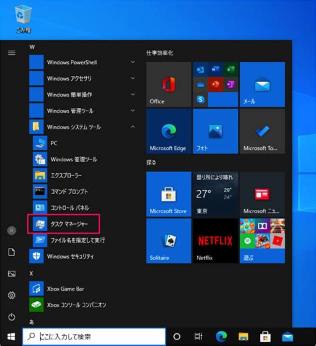Open the Microsoft ニュース tile
Viewport: 316px width, 346px height.
click(x=263, y=194)
